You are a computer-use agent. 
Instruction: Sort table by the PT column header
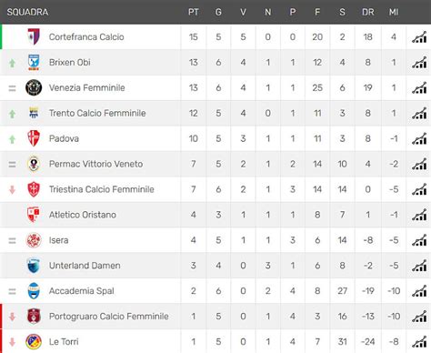194,12
